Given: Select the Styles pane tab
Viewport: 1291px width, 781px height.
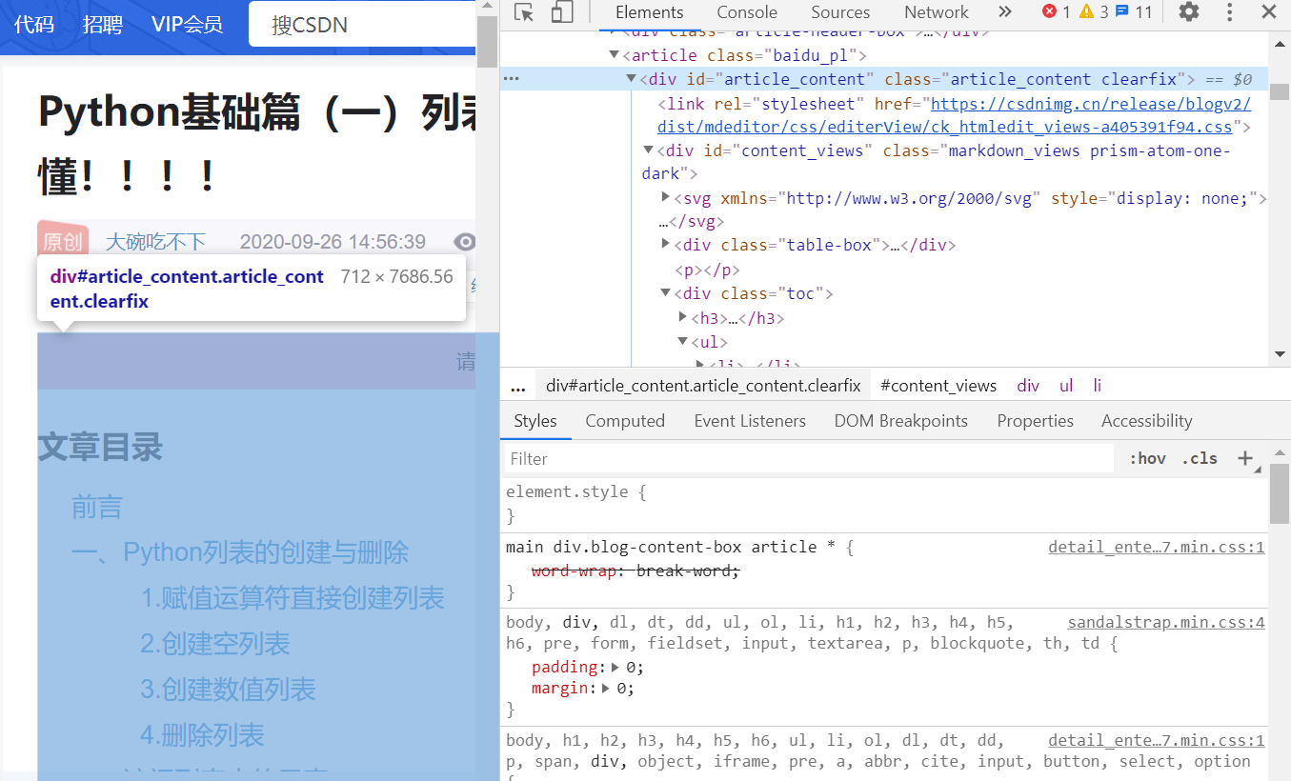Looking at the screenshot, I should point(535,421).
